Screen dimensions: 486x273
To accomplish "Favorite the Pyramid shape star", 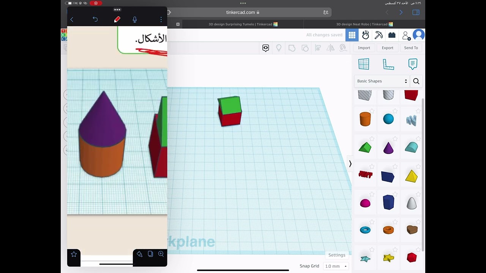I will click(x=418, y=166).
